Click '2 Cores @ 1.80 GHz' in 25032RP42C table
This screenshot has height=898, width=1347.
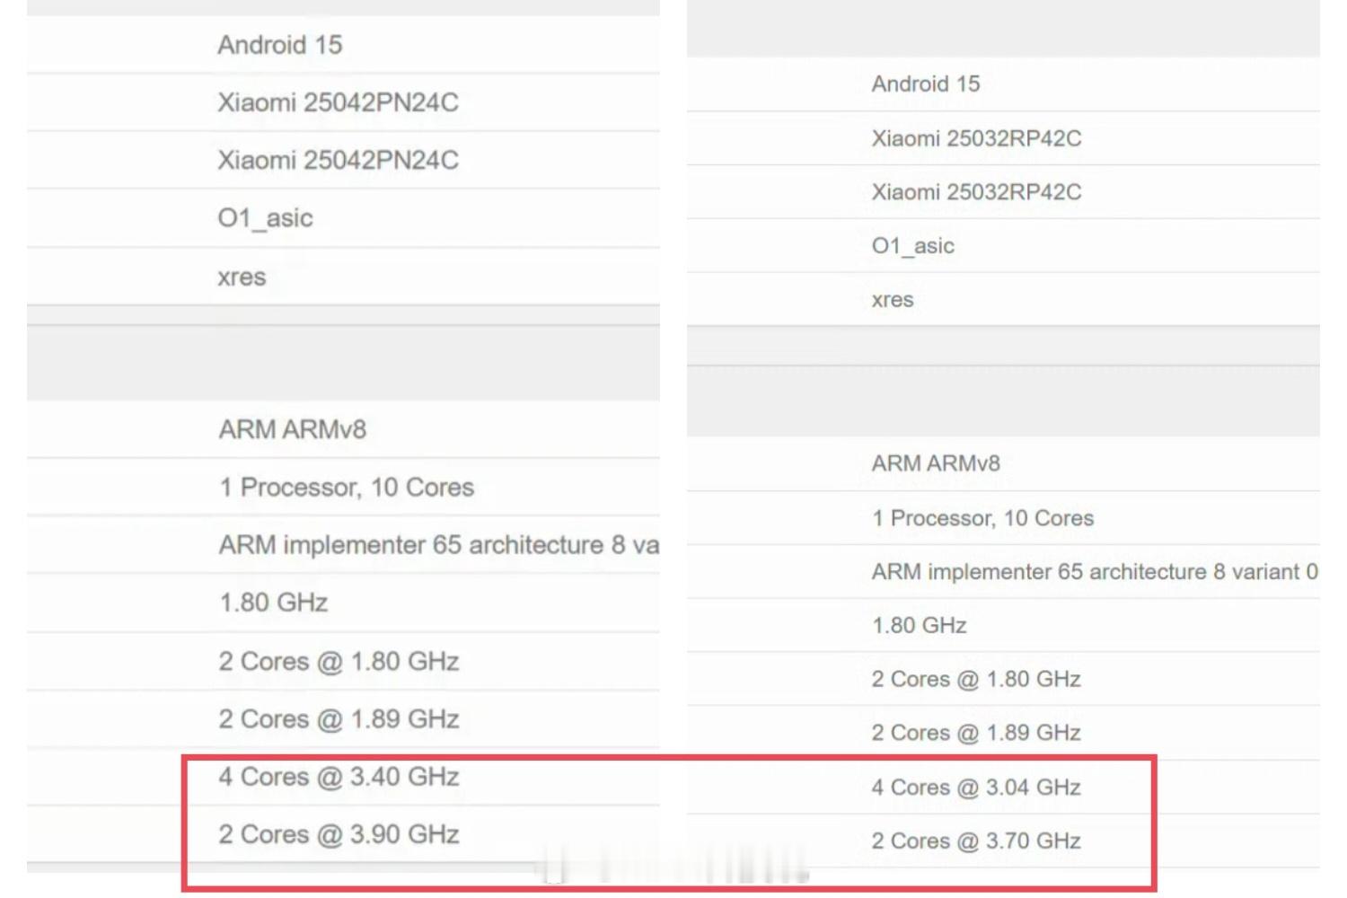pyautogui.click(x=975, y=680)
